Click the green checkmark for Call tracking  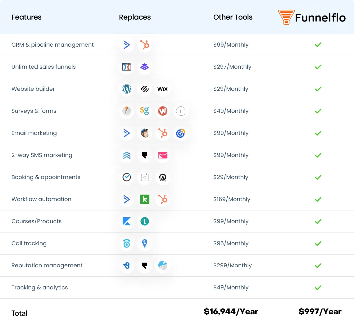[x=318, y=243]
